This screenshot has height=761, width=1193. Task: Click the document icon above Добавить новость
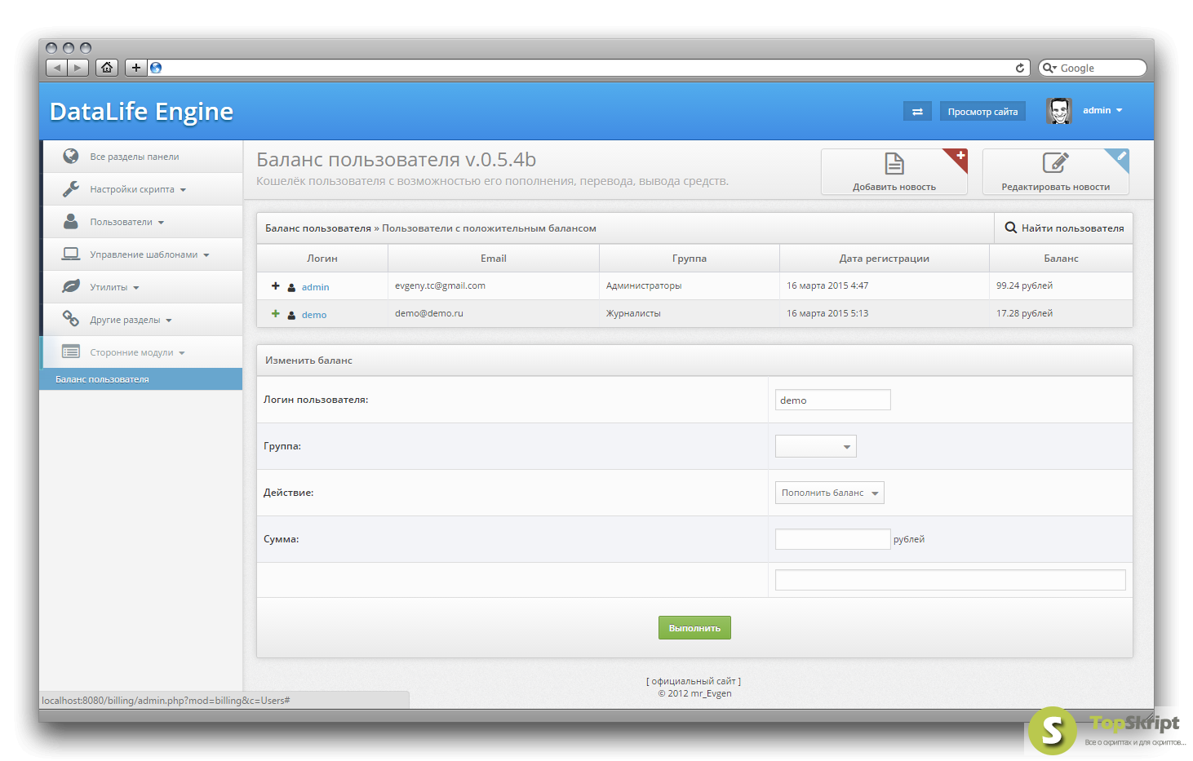coord(894,164)
